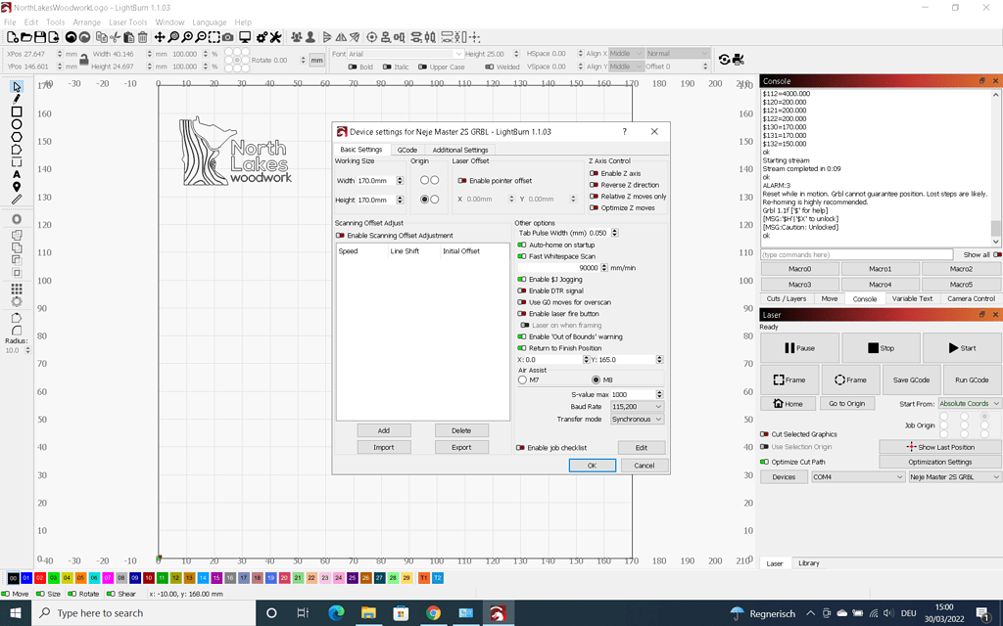Click the Delete trash can icon
This screenshot has width=1003, height=626.
click(x=143, y=38)
